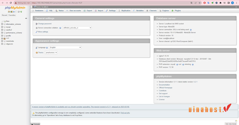Open the Official Homepage link
Screen dimensions: 239x125
[166, 88]
